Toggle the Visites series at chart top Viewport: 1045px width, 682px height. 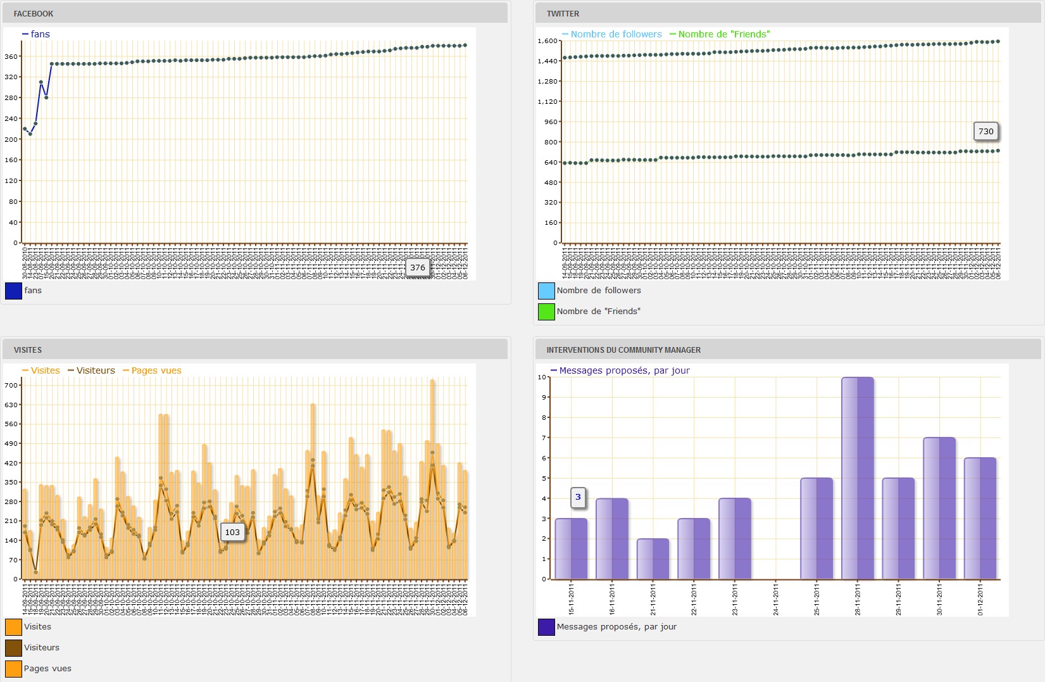(41, 370)
